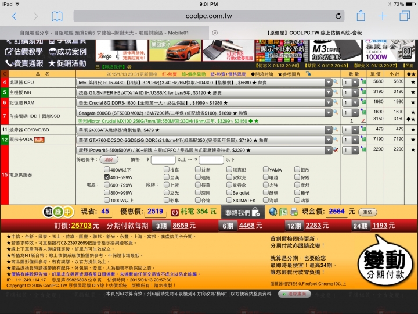Check the 海盜船 brand filter
Viewport: 418px width, 314px height.
pos(229,169)
